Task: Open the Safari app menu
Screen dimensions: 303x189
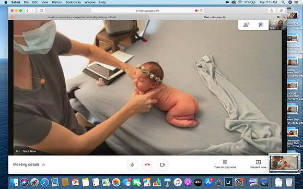Action: [16, 2]
